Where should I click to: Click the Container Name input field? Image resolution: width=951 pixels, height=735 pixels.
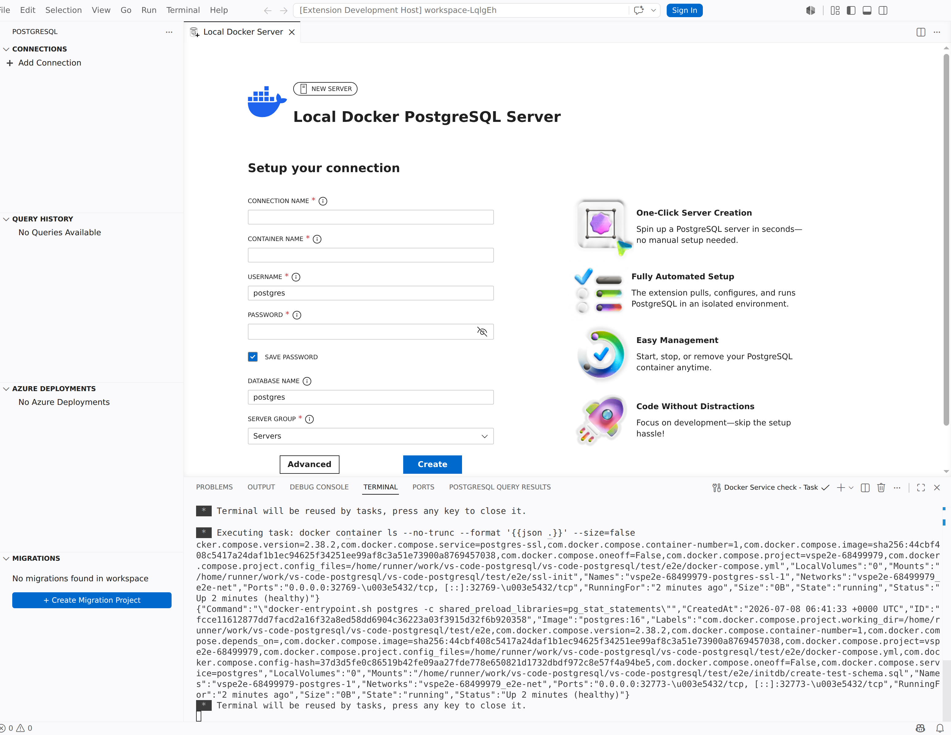[x=370, y=255]
